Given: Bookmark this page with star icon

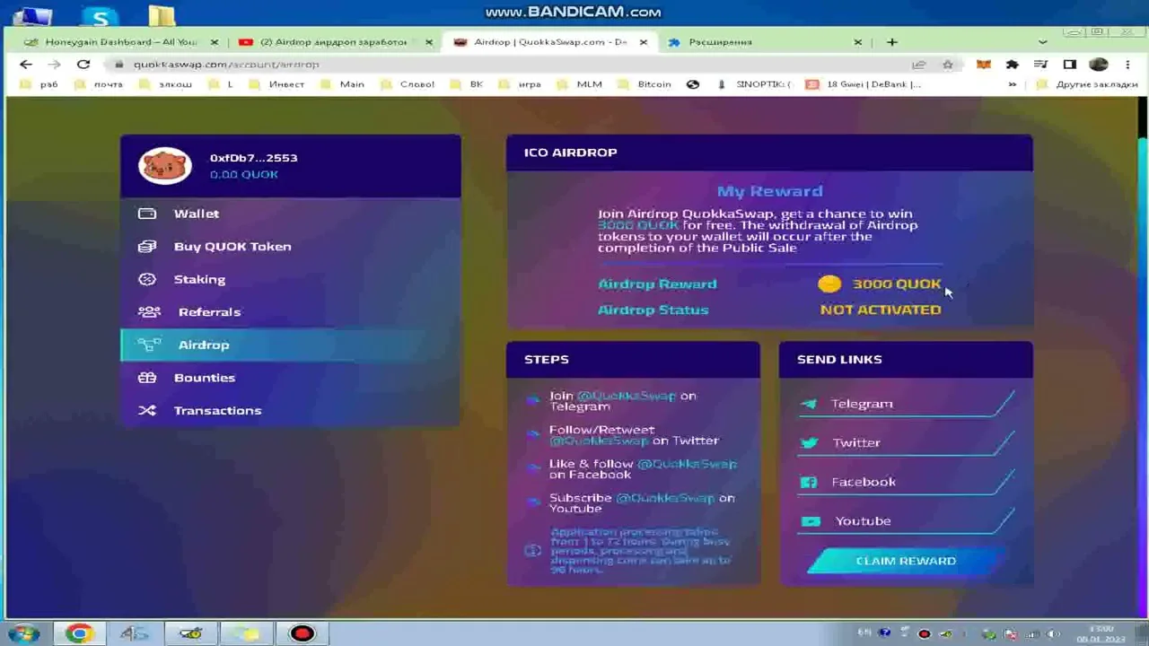Looking at the screenshot, I should pos(948,65).
